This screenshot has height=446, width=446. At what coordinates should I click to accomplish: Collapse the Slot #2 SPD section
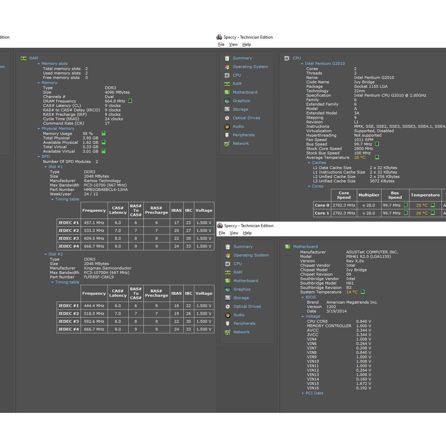tap(45, 254)
